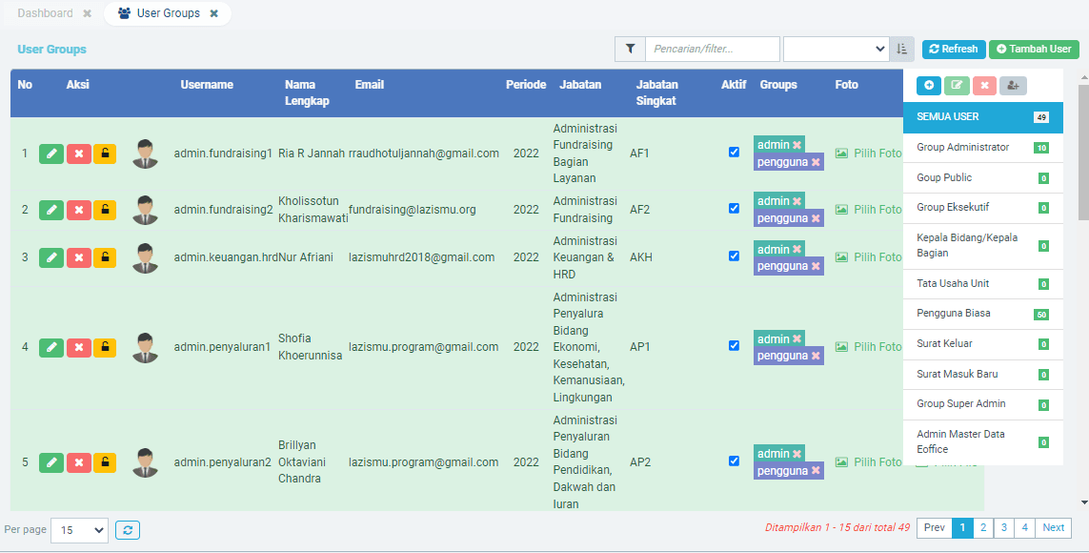This screenshot has width=1089, height=553.
Task: Select Admin Master Data Eoffice group
Action: [x=982, y=442]
